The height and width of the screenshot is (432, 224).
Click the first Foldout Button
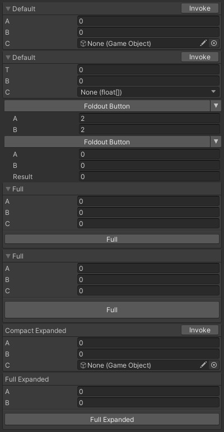coord(107,106)
